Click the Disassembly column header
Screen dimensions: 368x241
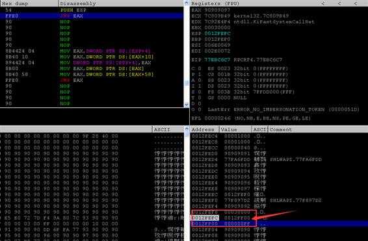coord(121,3)
